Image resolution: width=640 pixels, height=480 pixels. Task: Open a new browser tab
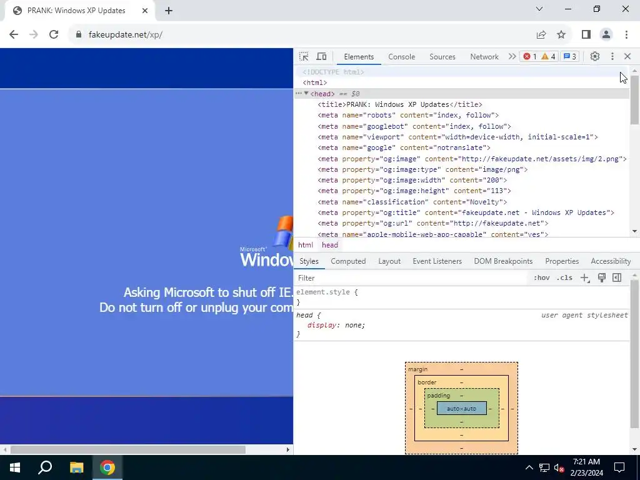point(169,11)
